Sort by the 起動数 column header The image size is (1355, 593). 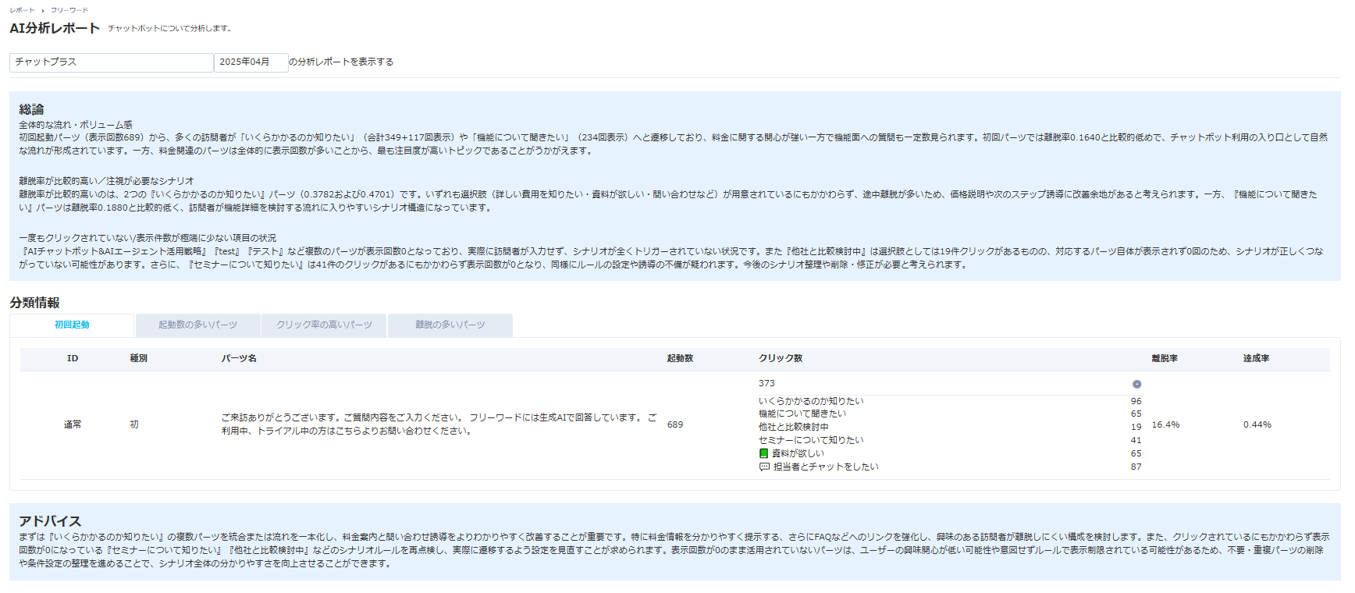click(680, 359)
